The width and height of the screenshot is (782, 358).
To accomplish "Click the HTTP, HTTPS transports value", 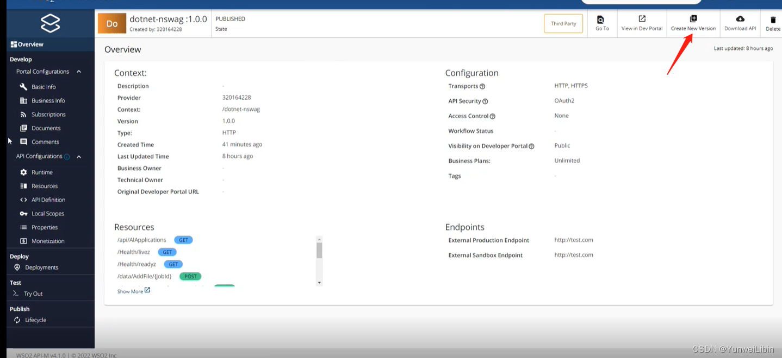I will 570,86.
